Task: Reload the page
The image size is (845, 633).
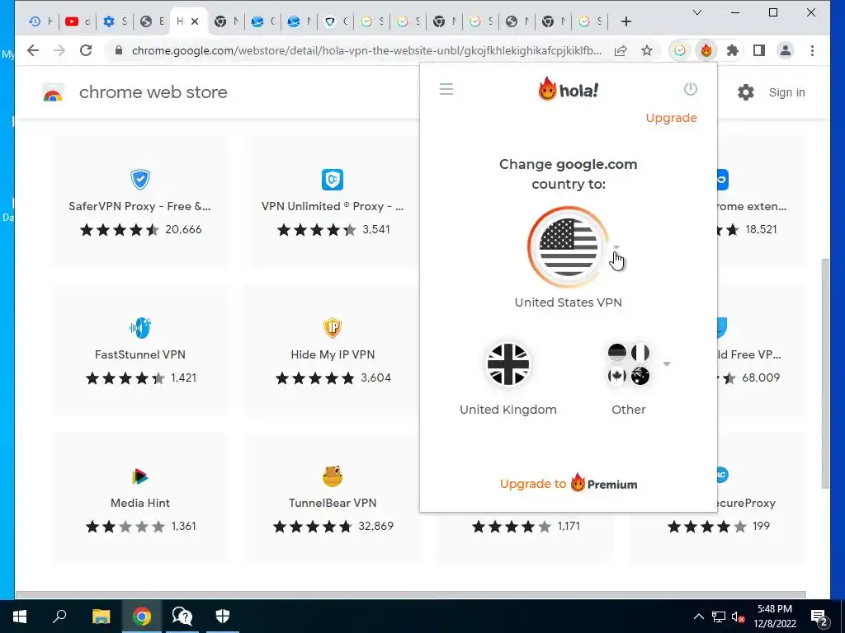Action: point(86,50)
